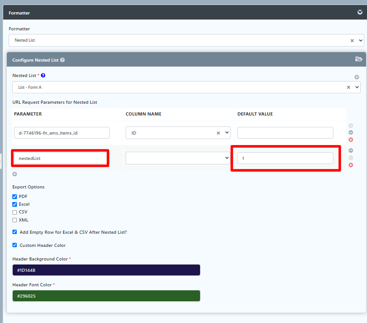
Task: Click the Formatter title in the dark header bar
Action: (19, 13)
